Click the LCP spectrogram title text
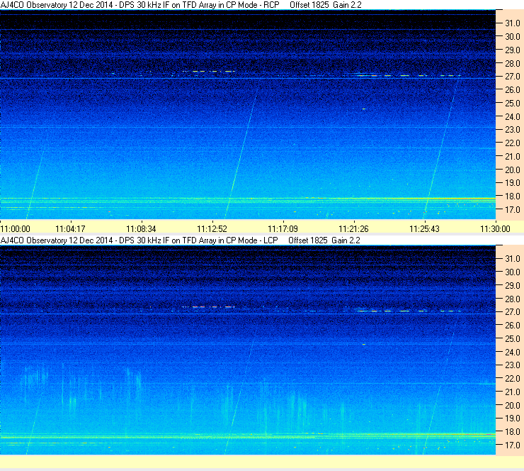This screenshot has height=471, width=524. 139,240
